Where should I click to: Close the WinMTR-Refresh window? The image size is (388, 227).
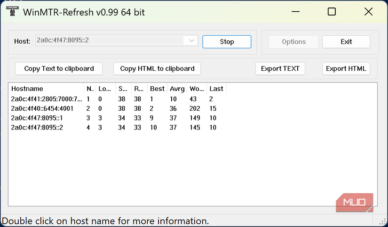point(368,12)
